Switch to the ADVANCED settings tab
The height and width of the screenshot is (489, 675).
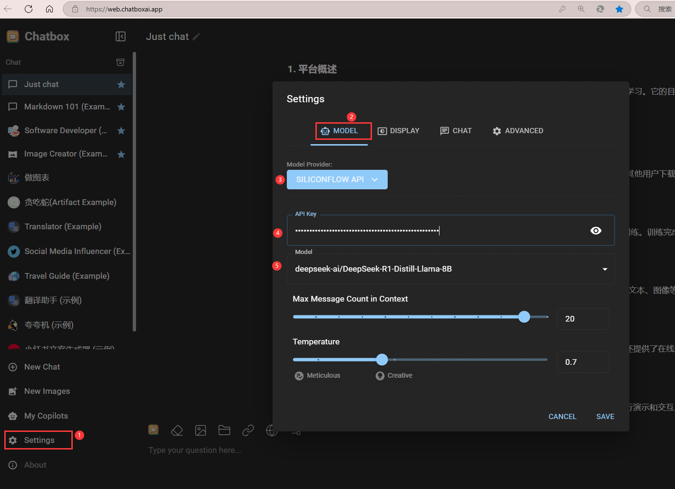[518, 131]
